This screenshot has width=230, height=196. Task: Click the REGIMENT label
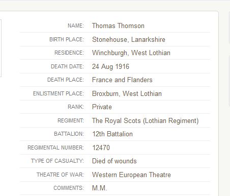pyautogui.click(x=71, y=120)
